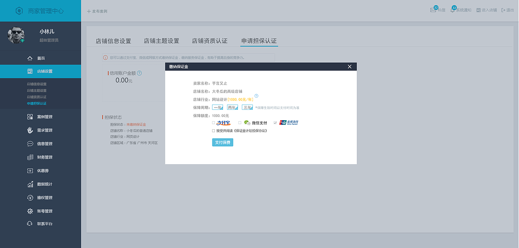
Task: Click the [1000.00元/年] price text
Action: pyautogui.click(x=240, y=100)
